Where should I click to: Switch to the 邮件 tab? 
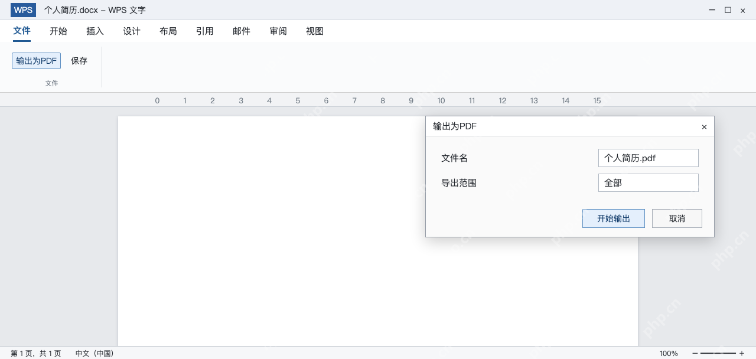coord(242,31)
